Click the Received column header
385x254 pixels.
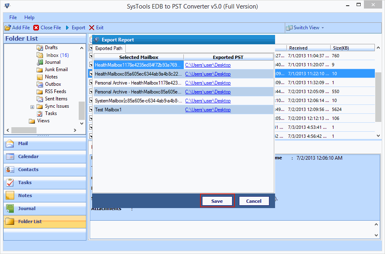pyautogui.click(x=308, y=48)
